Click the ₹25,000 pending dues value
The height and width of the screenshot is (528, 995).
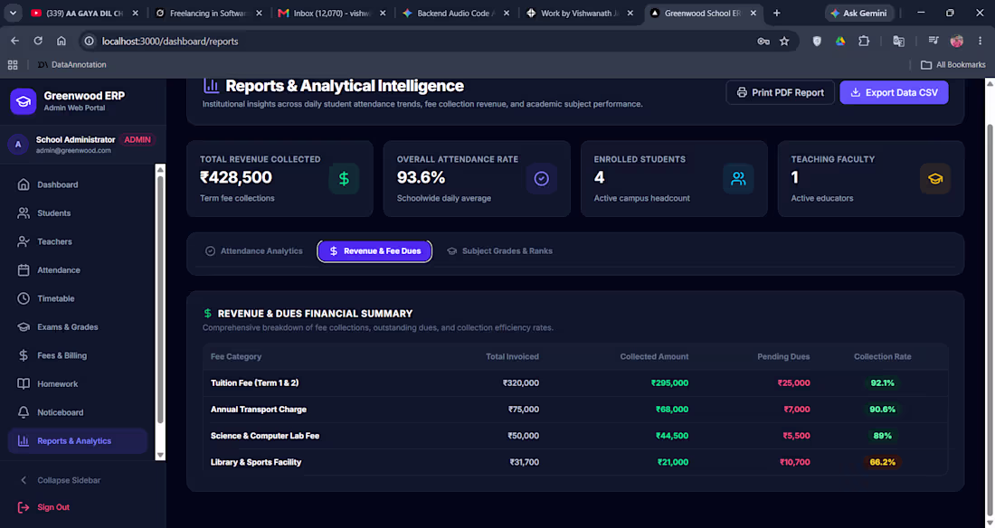(x=793, y=383)
